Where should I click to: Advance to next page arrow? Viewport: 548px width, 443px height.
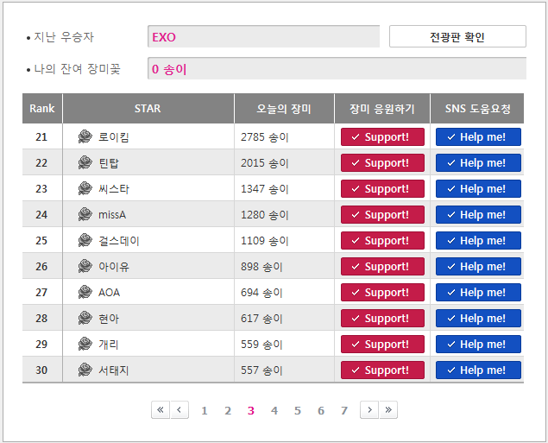(369, 410)
